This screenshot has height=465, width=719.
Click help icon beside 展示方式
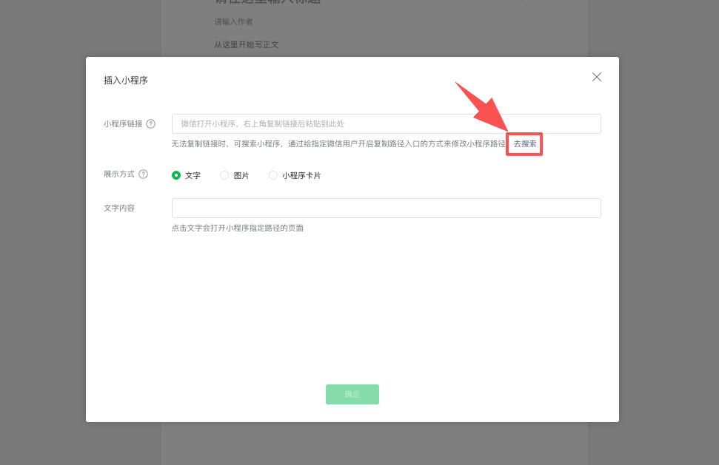[x=144, y=174]
